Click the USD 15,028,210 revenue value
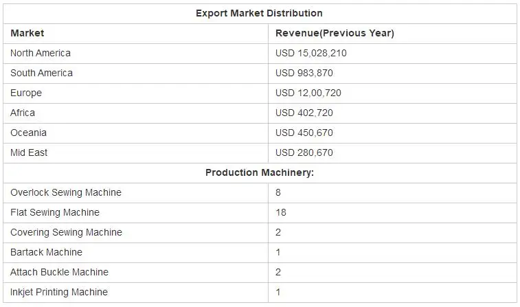This screenshot has height=307, width=520. tap(311, 53)
